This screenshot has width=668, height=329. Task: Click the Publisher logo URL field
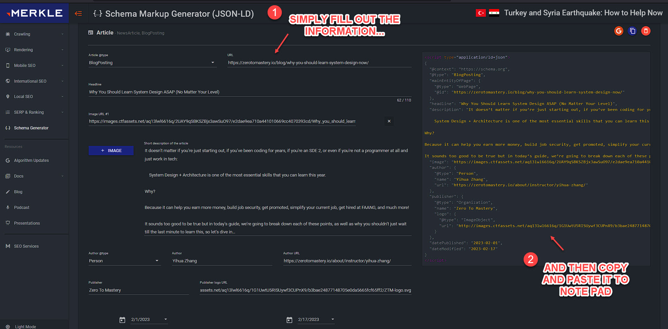coord(306,290)
